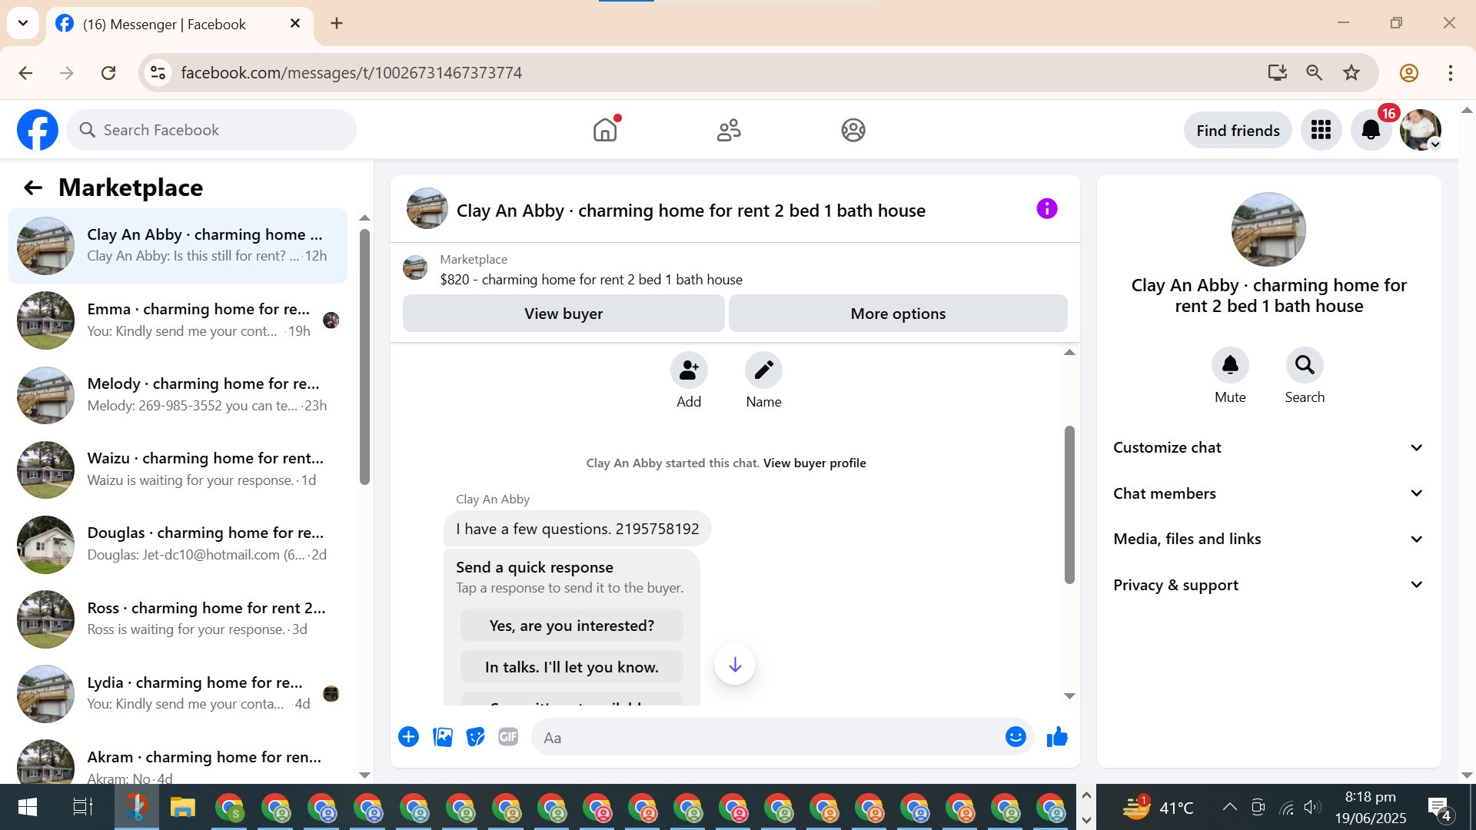Open Task View on the taskbar
1476x830 pixels.
click(x=82, y=807)
